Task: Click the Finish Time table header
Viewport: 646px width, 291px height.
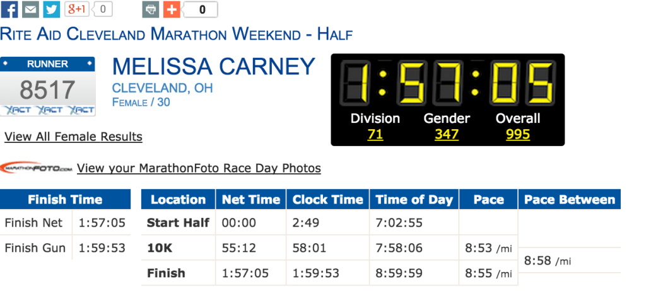Action: pos(65,200)
